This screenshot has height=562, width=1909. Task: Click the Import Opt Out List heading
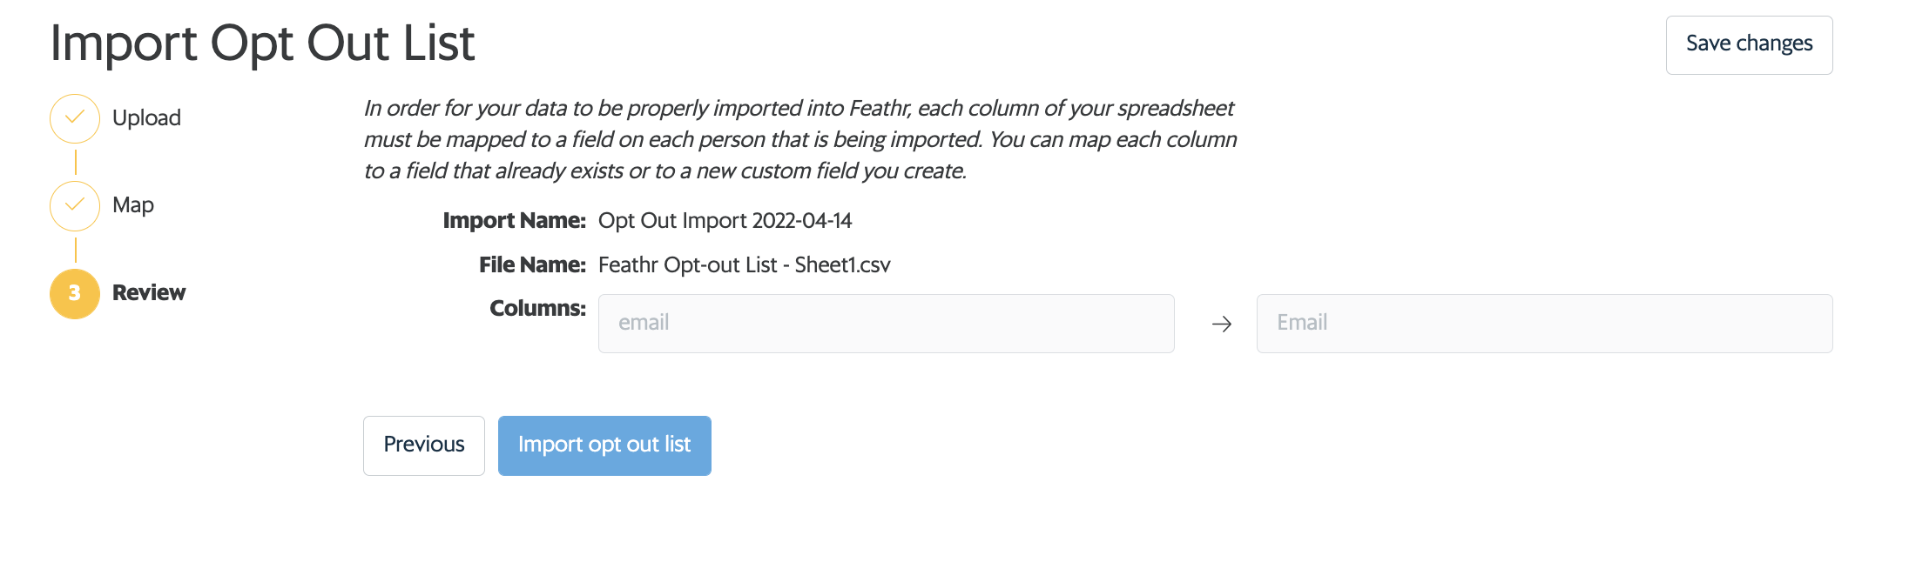coord(262,43)
